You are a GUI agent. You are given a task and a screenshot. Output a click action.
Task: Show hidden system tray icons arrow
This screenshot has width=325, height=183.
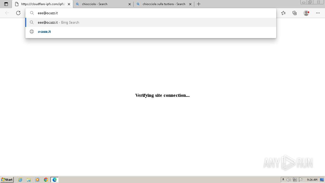[283, 180]
